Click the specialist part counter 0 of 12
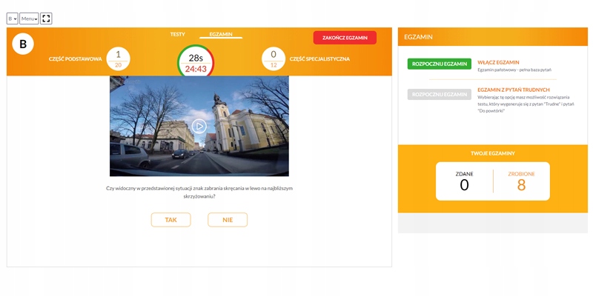The width and height of the screenshot is (593, 296). click(274, 60)
